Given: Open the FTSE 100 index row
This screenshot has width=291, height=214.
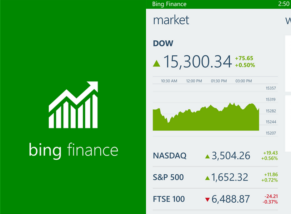Looking at the screenshot, I should (x=170, y=199).
